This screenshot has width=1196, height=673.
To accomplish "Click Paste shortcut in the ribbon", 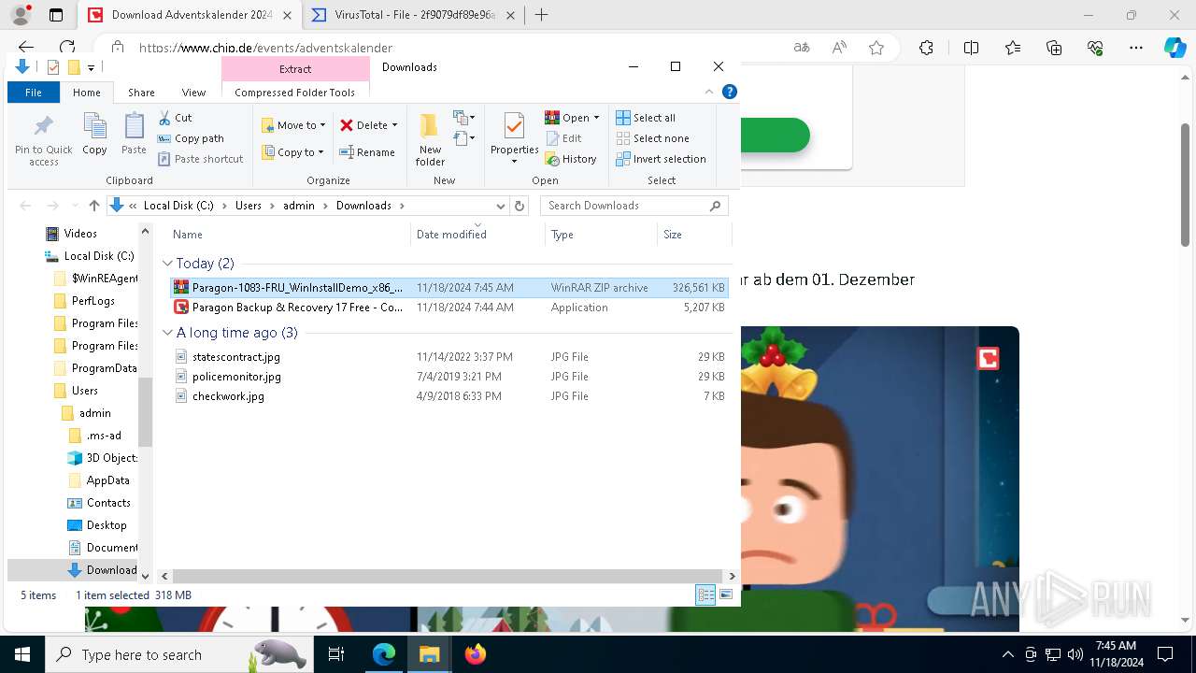I will [200, 159].
